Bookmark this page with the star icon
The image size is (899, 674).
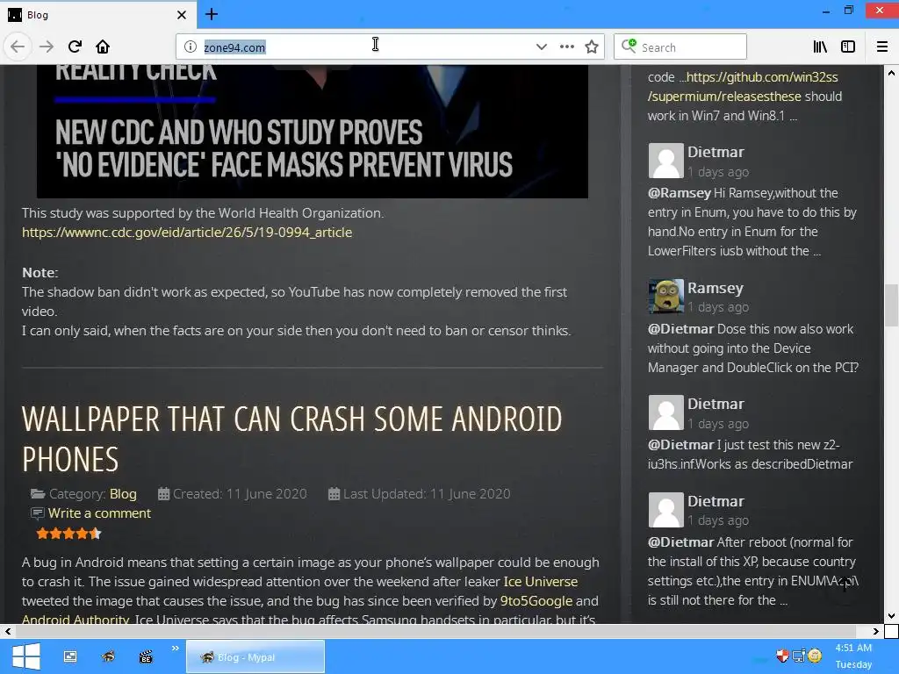tap(592, 47)
